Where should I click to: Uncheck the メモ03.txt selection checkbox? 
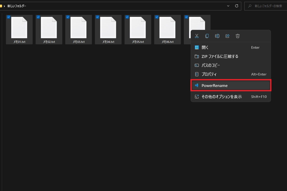[x=68, y=17]
